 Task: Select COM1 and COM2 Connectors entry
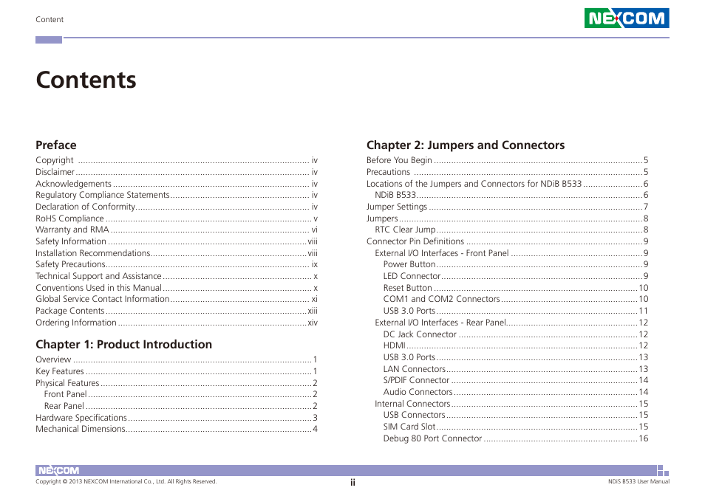click(x=516, y=299)
